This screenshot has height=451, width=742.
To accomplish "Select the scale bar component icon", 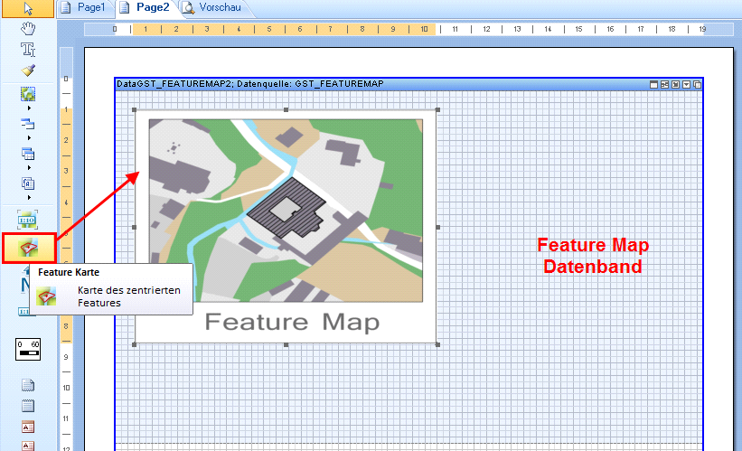I will (x=28, y=347).
